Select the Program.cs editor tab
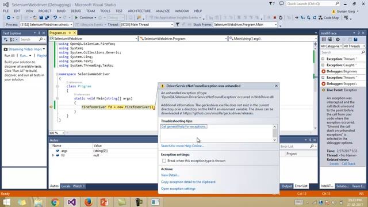The image size is (368, 207). (57, 33)
